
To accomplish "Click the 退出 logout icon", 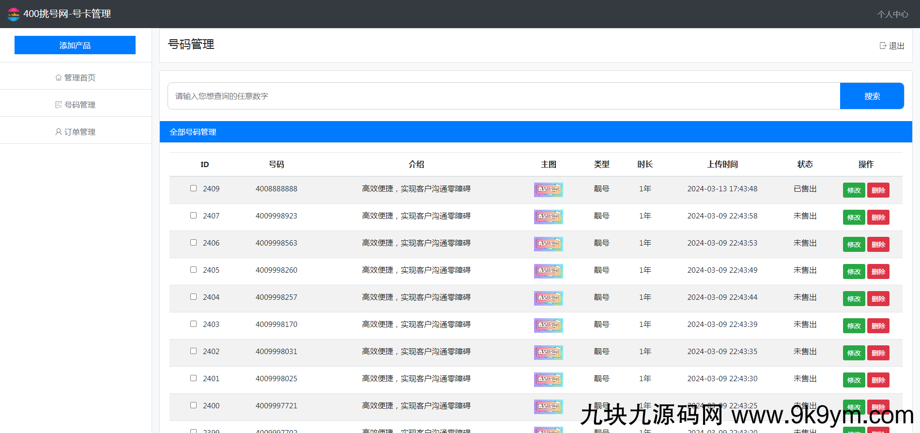I will 883,46.
